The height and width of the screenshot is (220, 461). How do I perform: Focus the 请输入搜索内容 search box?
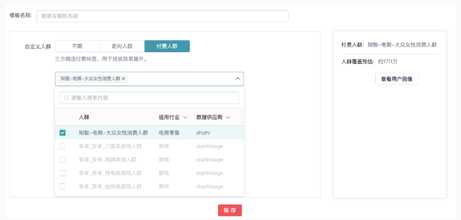[x=149, y=98]
